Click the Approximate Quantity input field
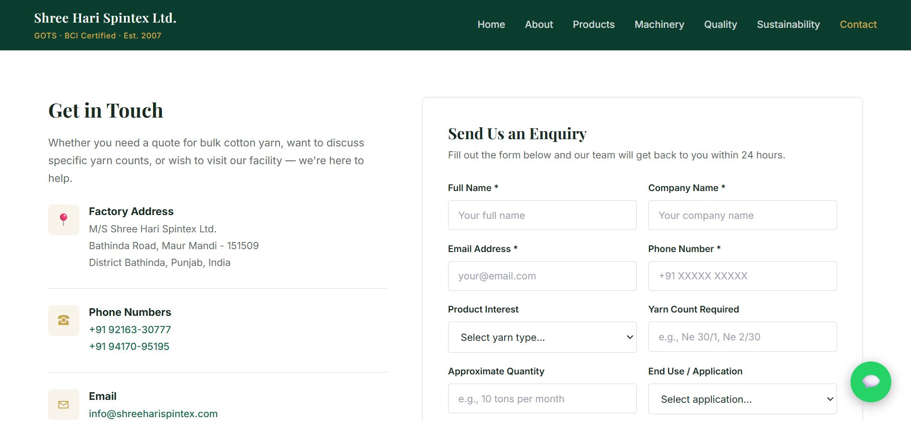 (542, 398)
